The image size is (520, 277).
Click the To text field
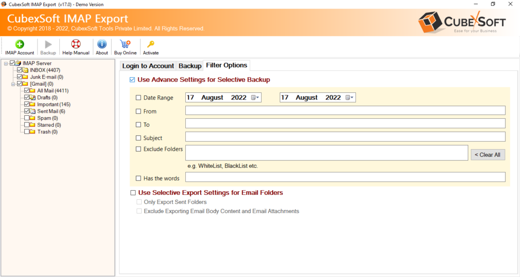click(345, 124)
